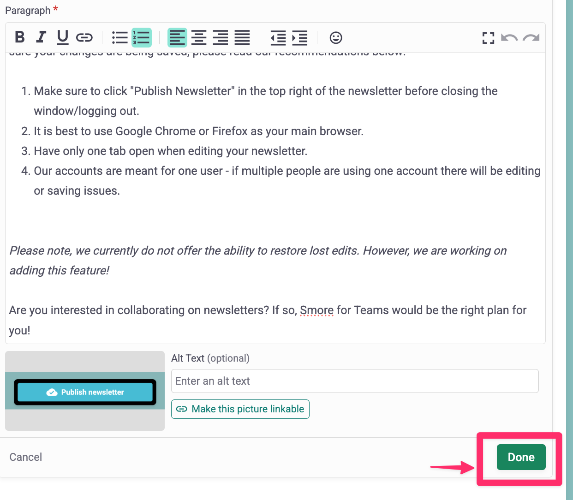This screenshot has width=573, height=500.
Task: Justify the paragraph text
Action: click(242, 37)
